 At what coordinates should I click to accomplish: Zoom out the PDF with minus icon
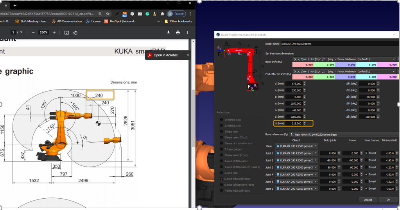click(33, 32)
